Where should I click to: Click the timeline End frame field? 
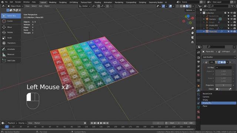click(x=188, y=123)
